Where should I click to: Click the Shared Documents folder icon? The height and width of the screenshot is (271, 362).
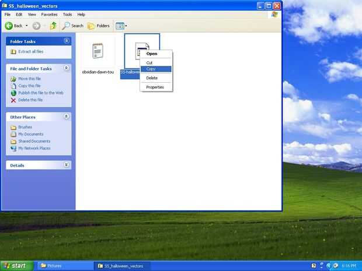coord(13,142)
